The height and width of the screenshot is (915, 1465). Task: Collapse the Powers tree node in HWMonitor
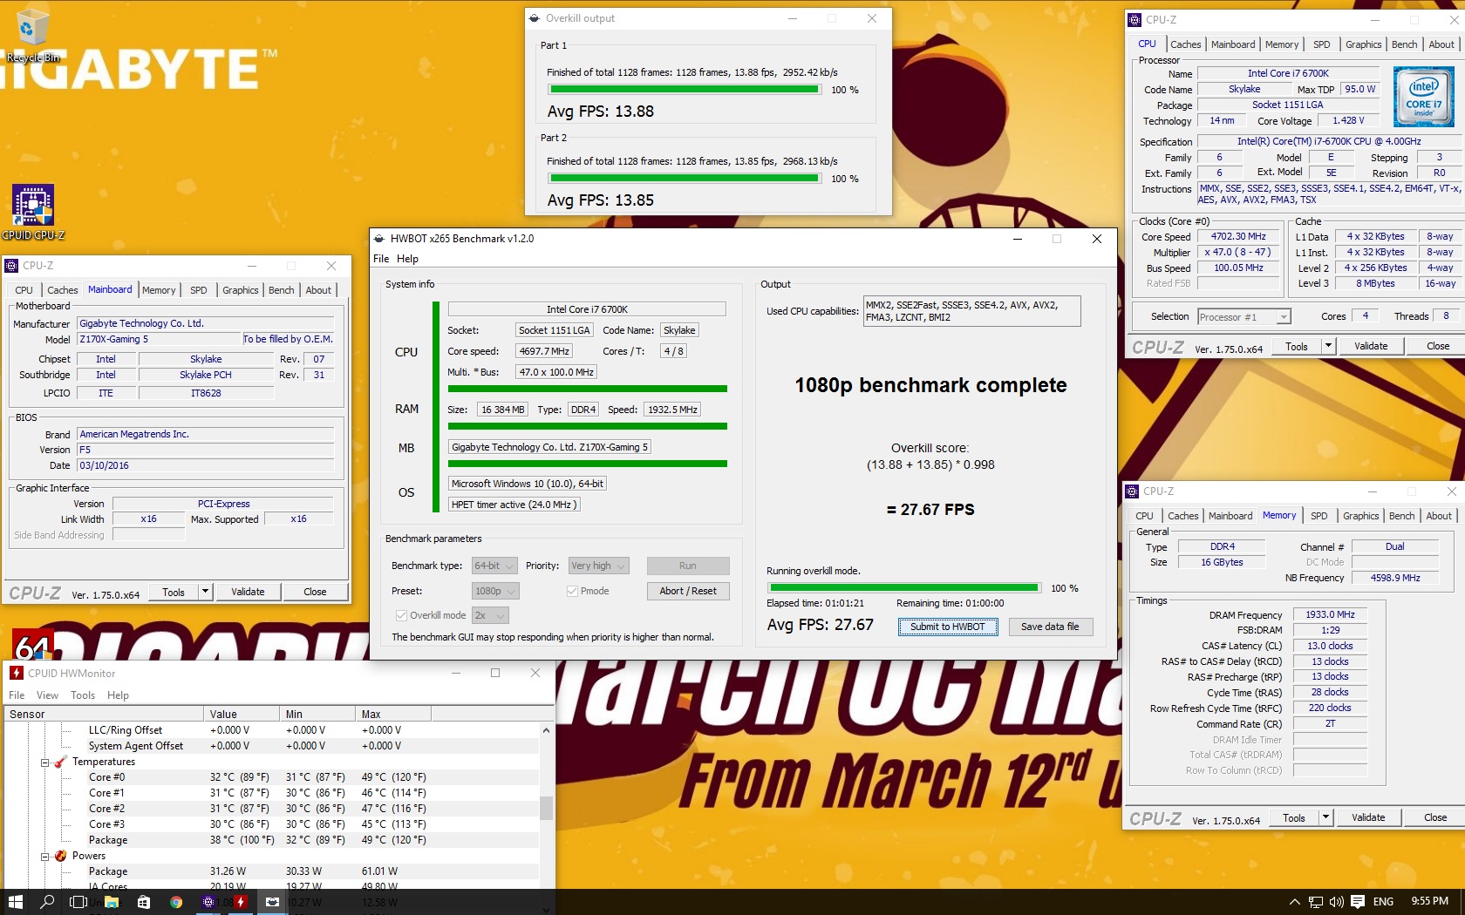(44, 857)
